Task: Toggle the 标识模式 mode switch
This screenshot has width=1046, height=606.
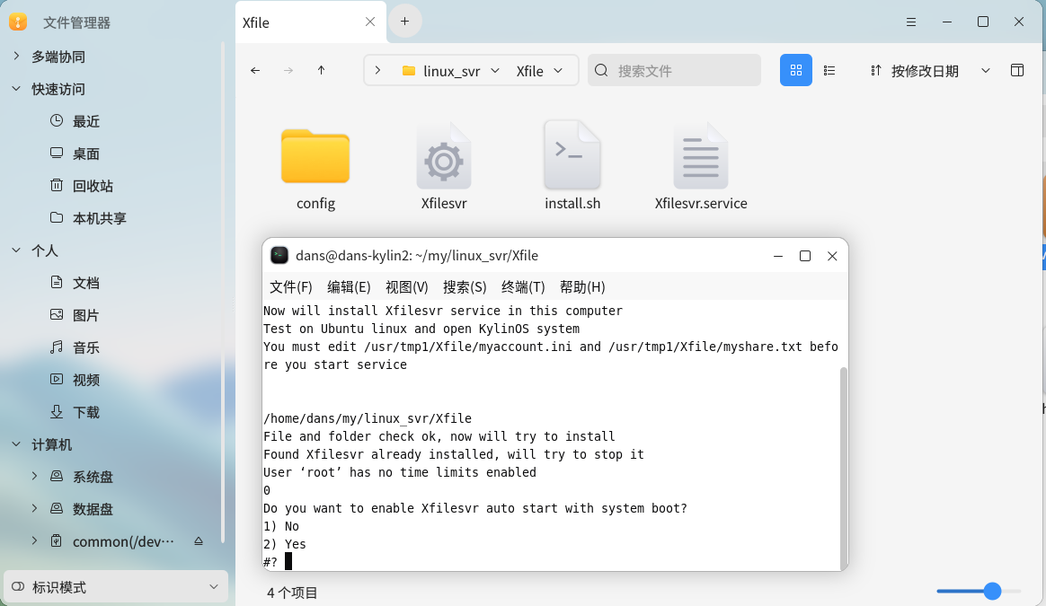Action: (18, 587)
